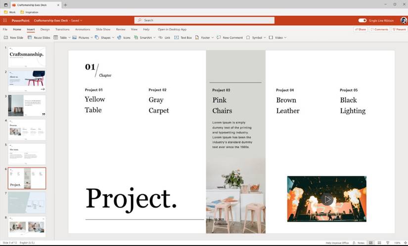The width and height of the screenshot is (408, 246).
Task: Toggle the Single Line Ribbon switch
Action: pos(362,20)
